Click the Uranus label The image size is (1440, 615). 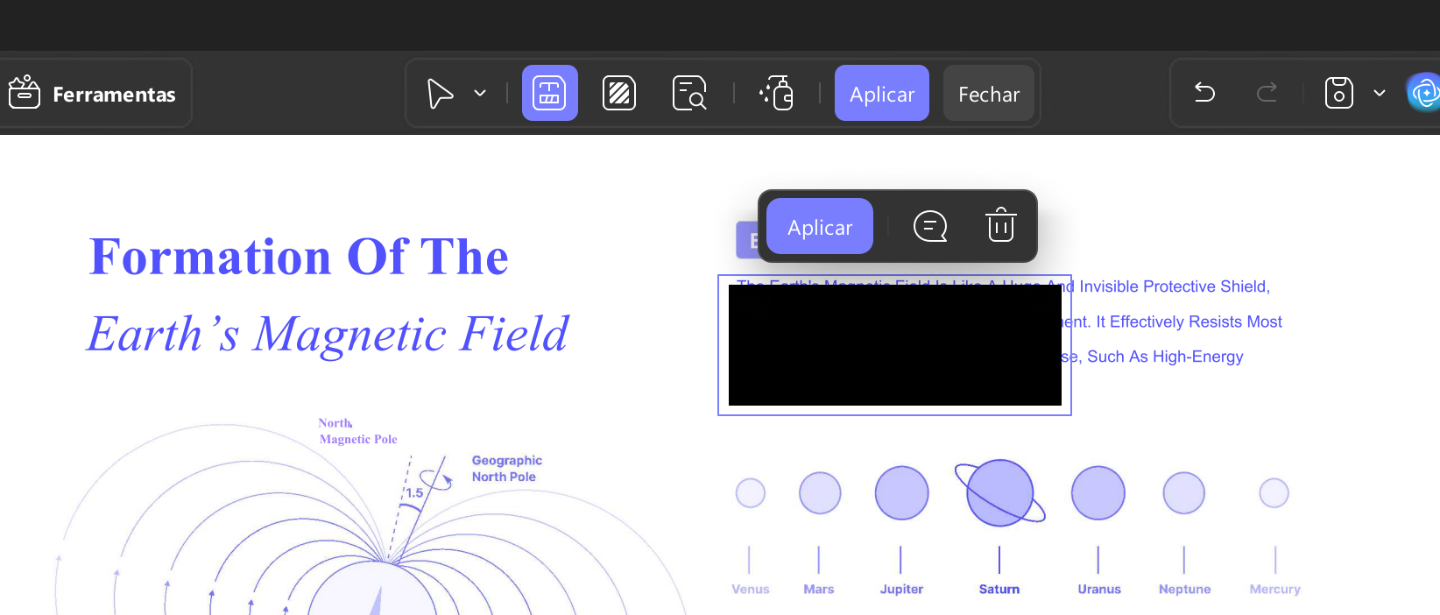[x=1099, y=590]
